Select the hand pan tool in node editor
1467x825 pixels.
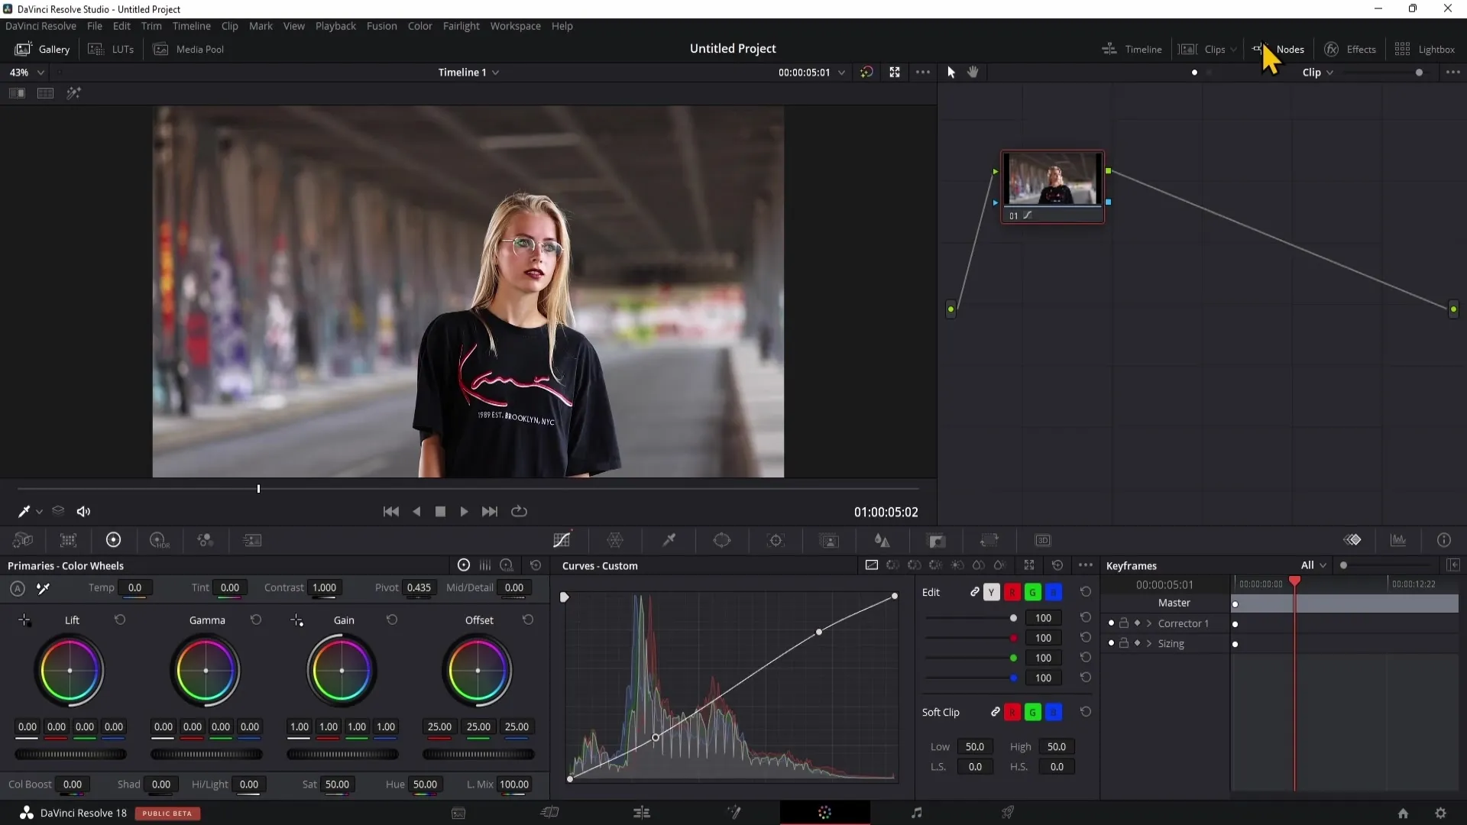click(973, 72)
